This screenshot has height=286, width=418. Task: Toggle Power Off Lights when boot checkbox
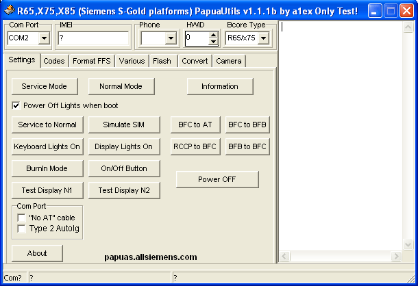click(16, 106)
